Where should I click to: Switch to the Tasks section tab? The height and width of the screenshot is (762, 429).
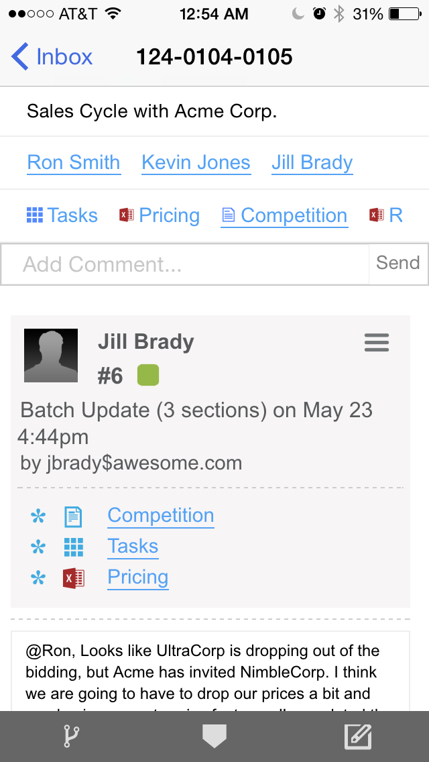[72, 215]
